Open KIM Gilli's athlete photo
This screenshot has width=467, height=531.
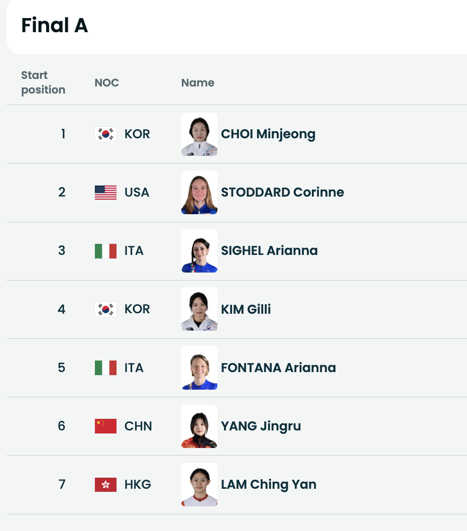(x=199, y=309)
